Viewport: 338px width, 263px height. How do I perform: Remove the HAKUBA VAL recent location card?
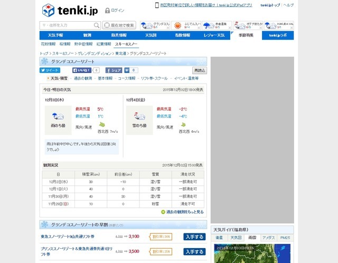(292, 28)
